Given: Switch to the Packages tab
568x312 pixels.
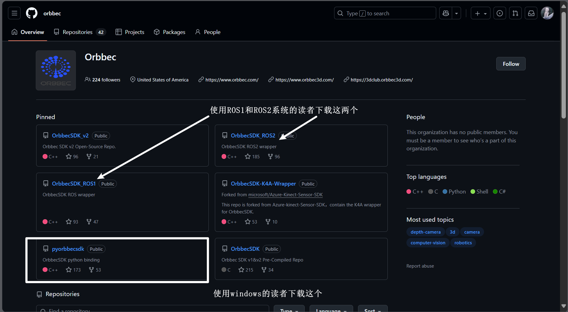Looking at the screenshot, I should click(174, 32).
